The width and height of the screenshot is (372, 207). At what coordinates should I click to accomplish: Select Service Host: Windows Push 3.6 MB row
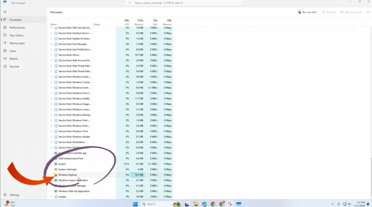coord(111,126)
